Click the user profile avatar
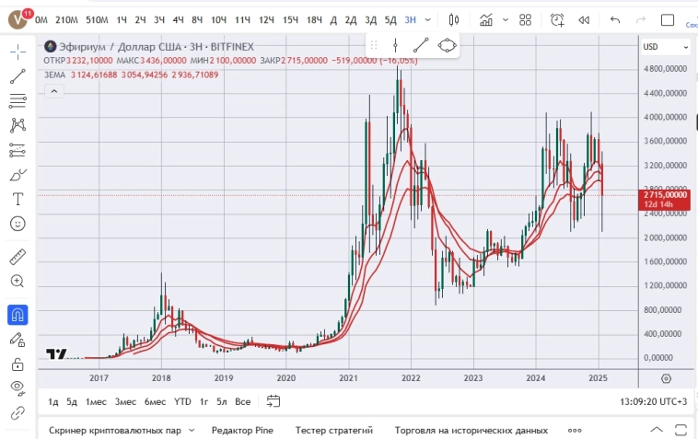 click(x=18, y=19)
